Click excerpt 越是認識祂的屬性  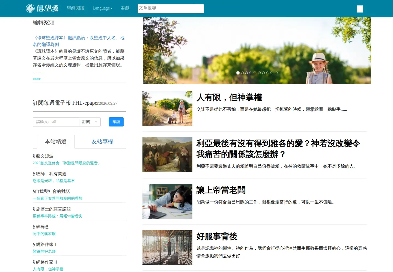pos(282,252)
